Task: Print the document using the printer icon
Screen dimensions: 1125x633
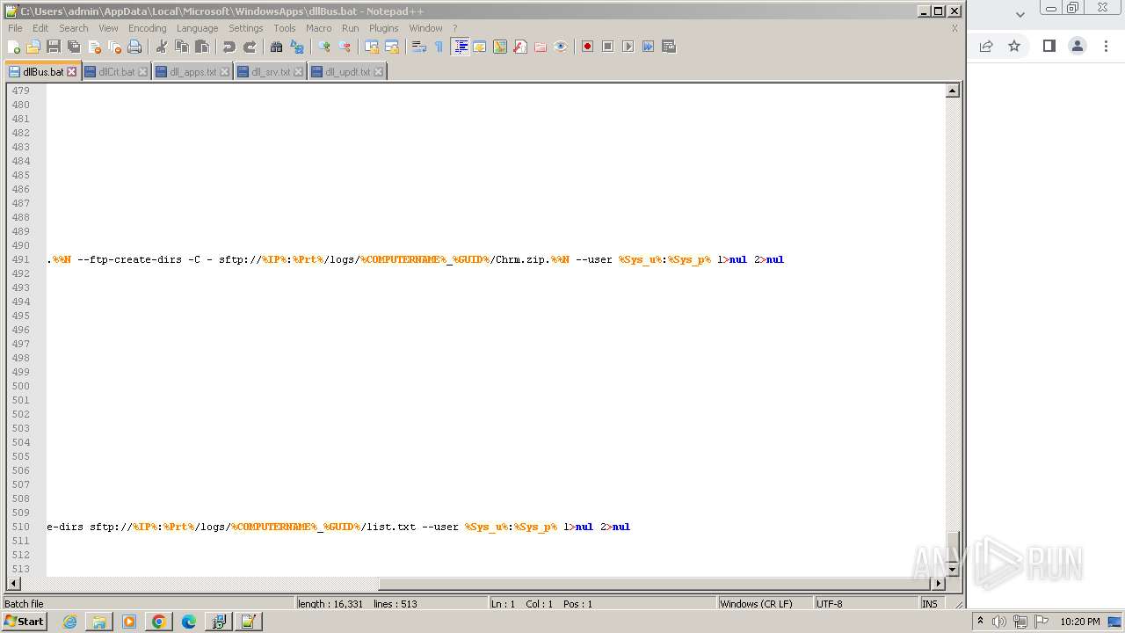Action: click(134, 47)
